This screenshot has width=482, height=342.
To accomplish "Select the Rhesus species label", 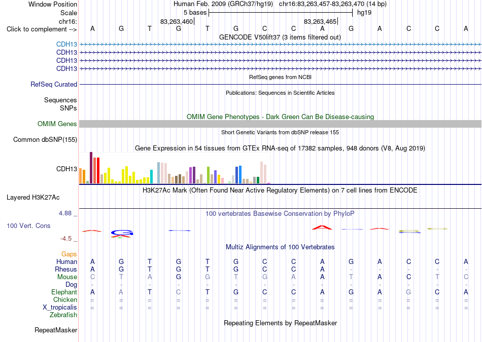I will pyautogui.click(x=66, y=269).
